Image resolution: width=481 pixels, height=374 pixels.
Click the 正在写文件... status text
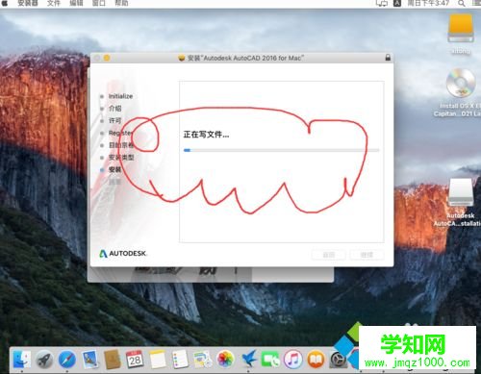[x=206, y=135]
